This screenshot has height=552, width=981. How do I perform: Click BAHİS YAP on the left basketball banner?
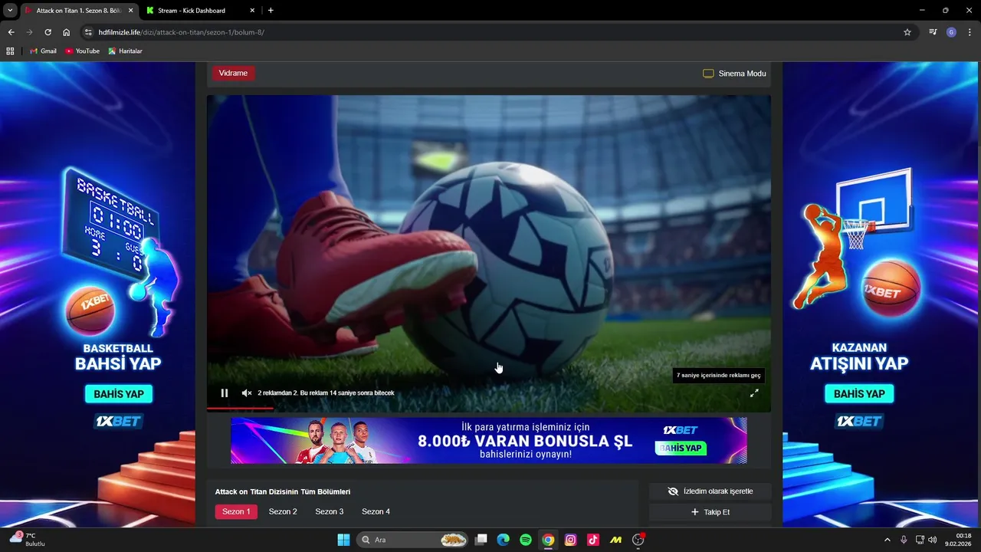(119, 394)
